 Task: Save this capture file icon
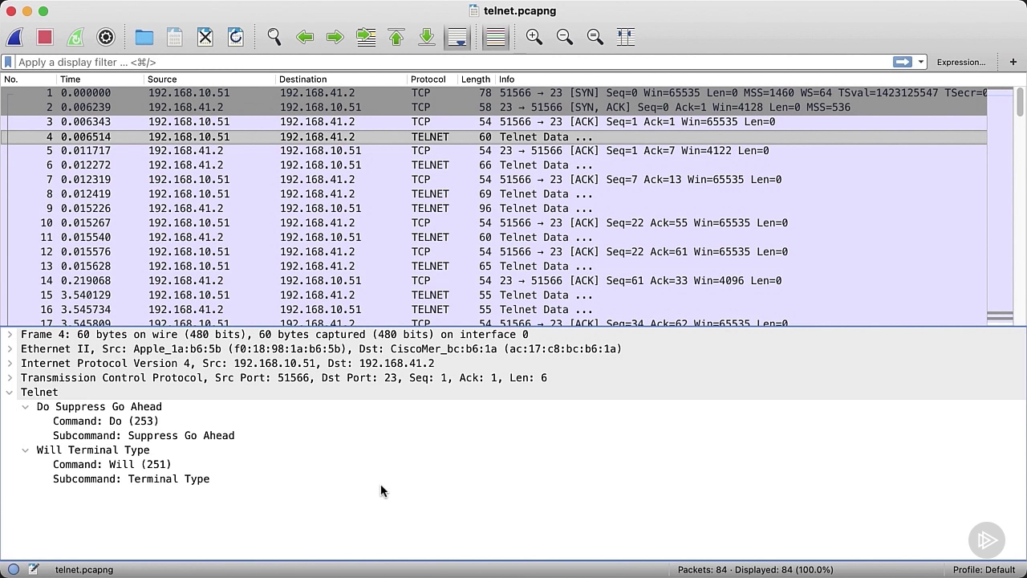tap(175, 37)
